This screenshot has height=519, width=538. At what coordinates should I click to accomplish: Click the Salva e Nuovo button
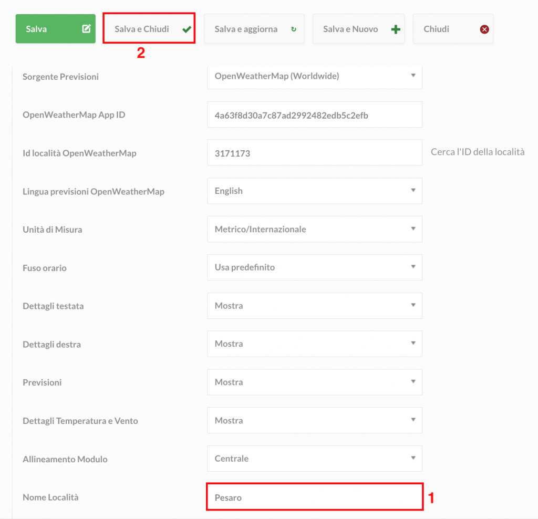[358, 29]
